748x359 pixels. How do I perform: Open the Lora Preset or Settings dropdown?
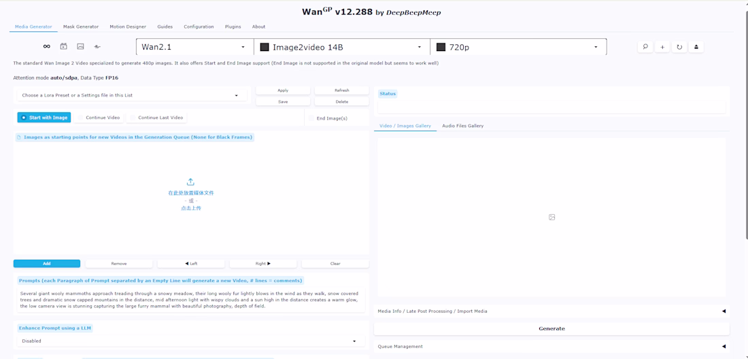132,95
